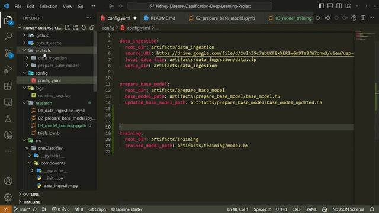Click New Folder icon in Explorer
Screen dimensions: 379x213
click(75, 28)
